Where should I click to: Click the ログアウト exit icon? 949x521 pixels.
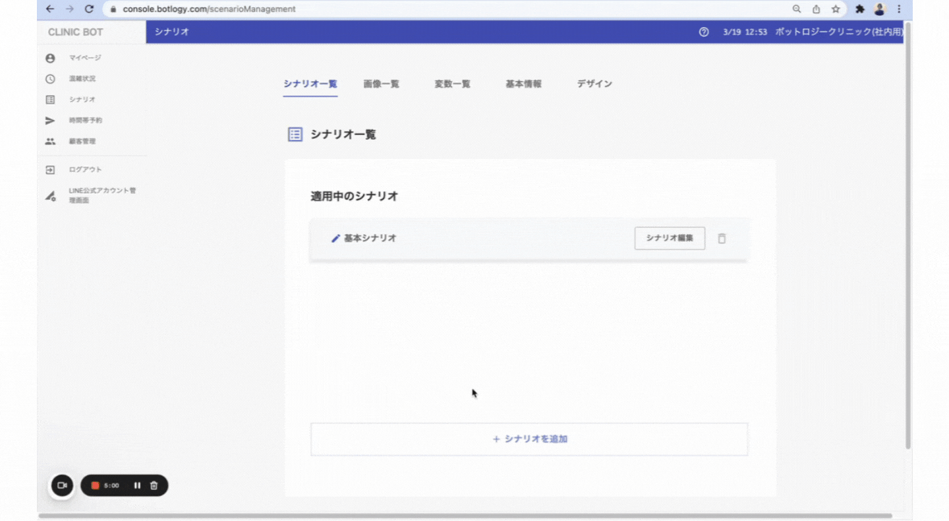(x=50, y=170)
